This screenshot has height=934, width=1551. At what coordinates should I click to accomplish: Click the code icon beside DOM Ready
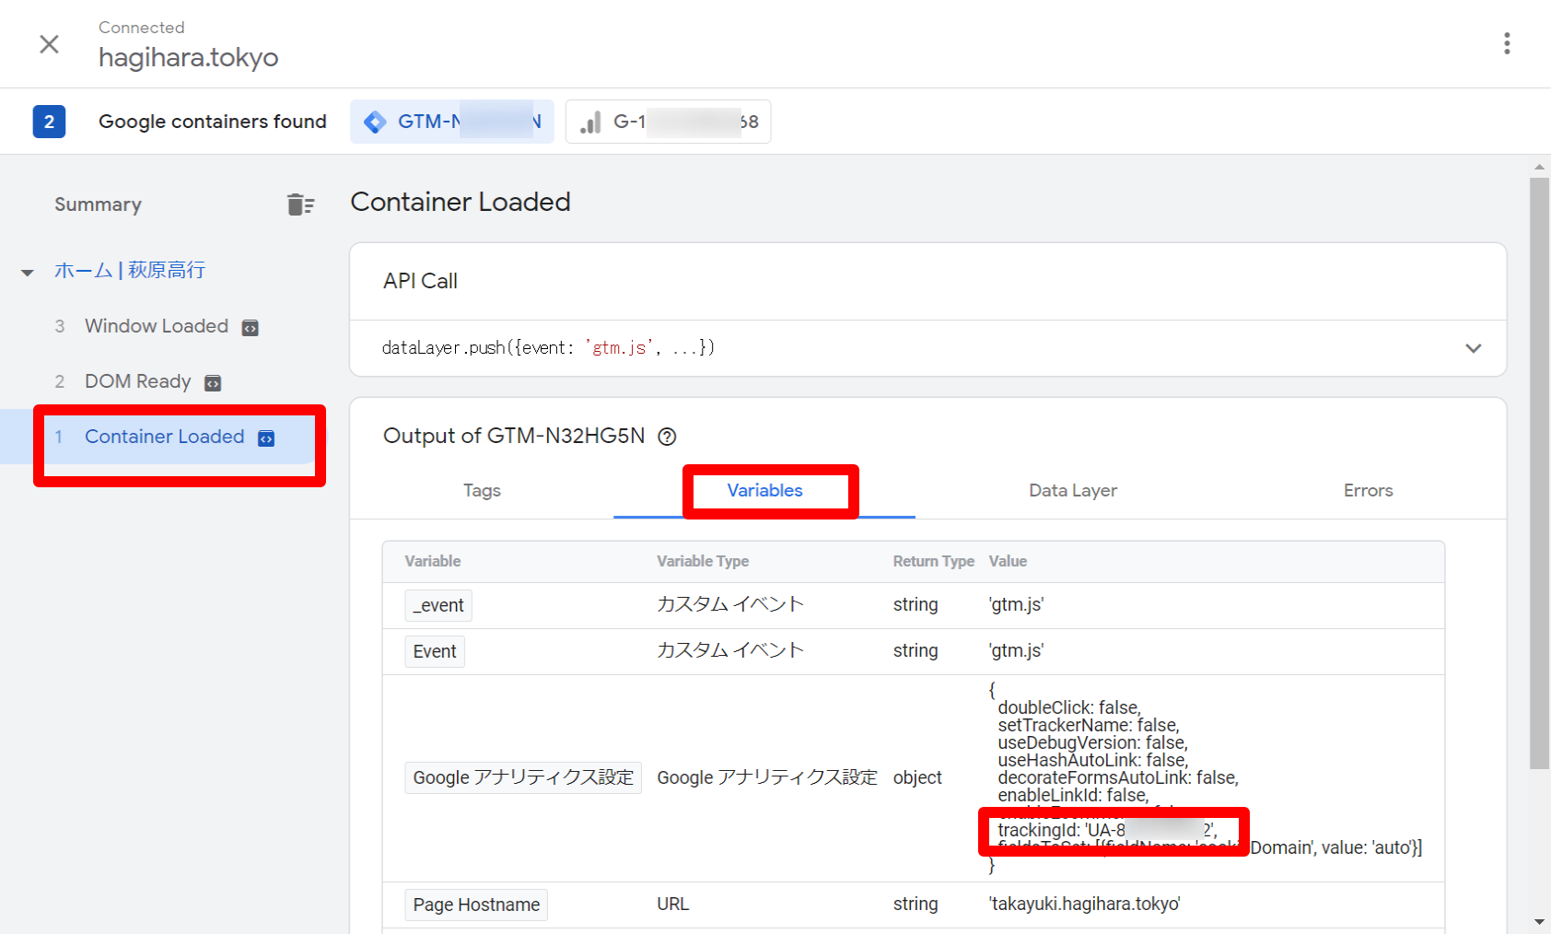pyautogui.click(x=213, y=383)
